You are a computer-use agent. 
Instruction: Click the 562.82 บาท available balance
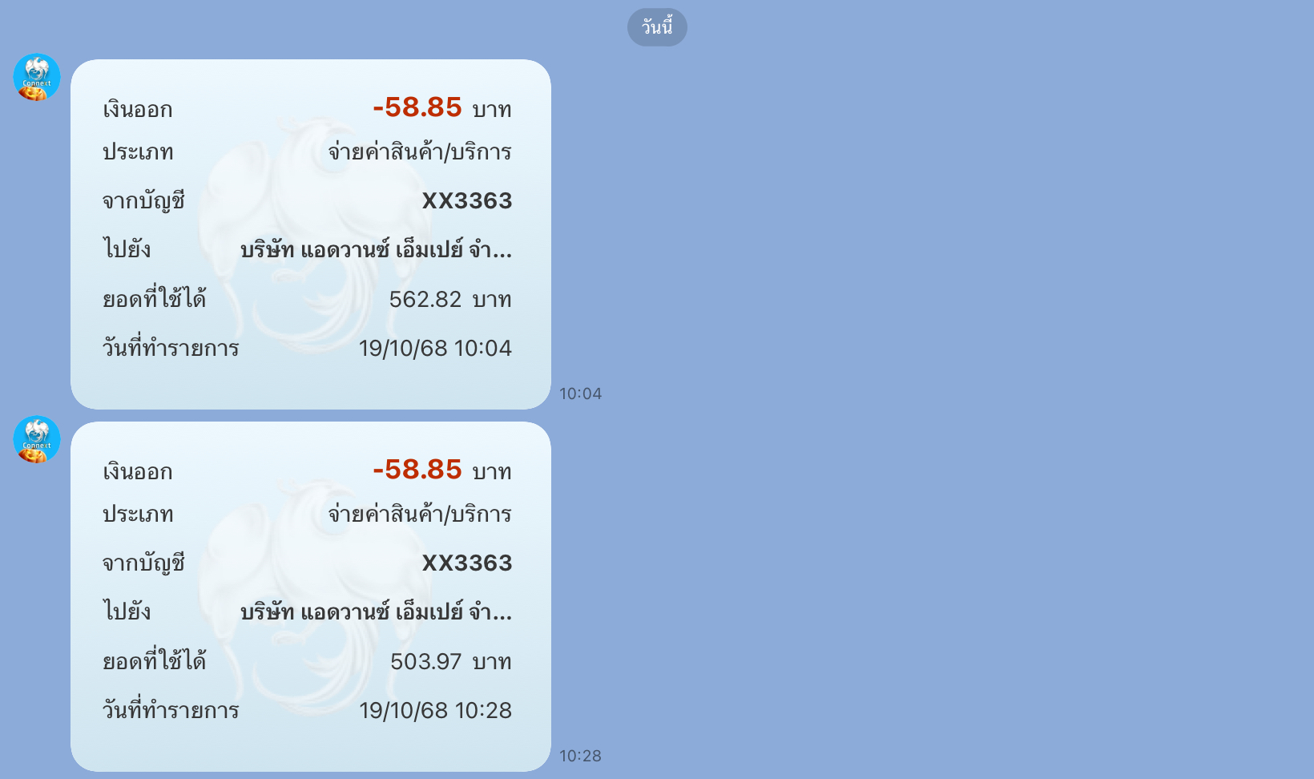450,299
